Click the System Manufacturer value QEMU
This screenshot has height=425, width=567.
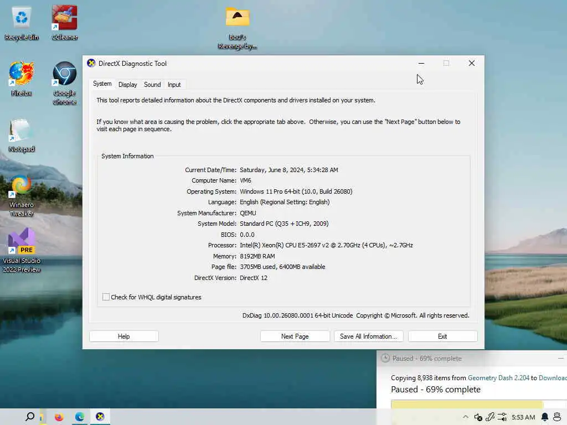[248, 213]
